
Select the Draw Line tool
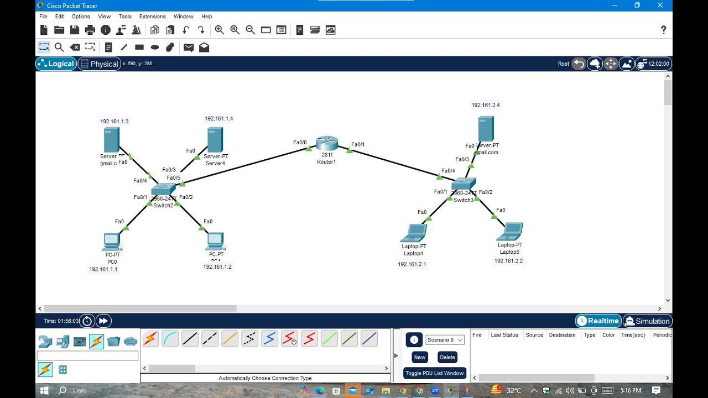pyautogui.click(x=124, y=48)
